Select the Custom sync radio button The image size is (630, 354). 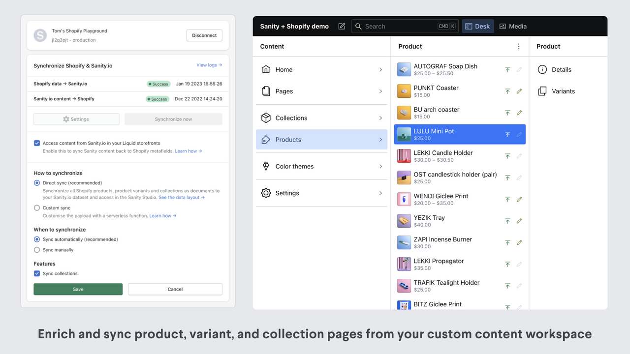click(37, 207)
